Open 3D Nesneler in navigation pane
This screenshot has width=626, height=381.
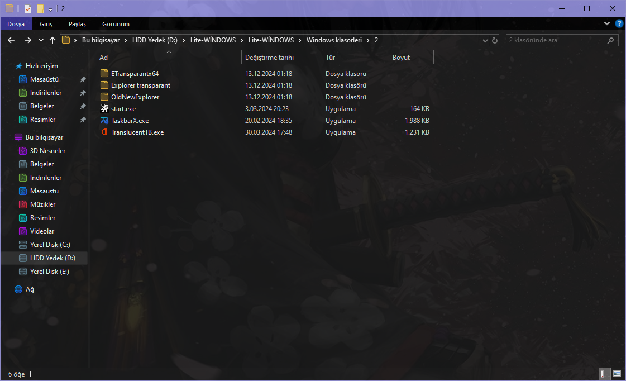[x=47, y=151]
